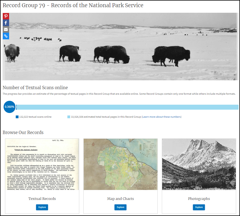Viewport: 240px width, 216px height.
Task: Click the 132,023 textual scans online label
Action: coord(35,117)
